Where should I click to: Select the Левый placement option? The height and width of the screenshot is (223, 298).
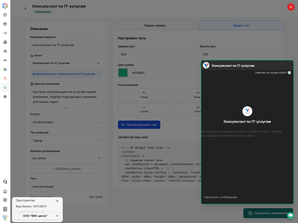pos(144,95)
